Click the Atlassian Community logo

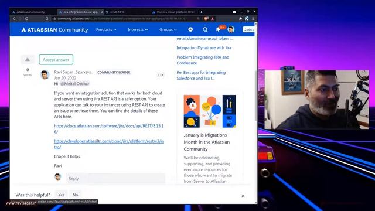(x=54, y=30)
